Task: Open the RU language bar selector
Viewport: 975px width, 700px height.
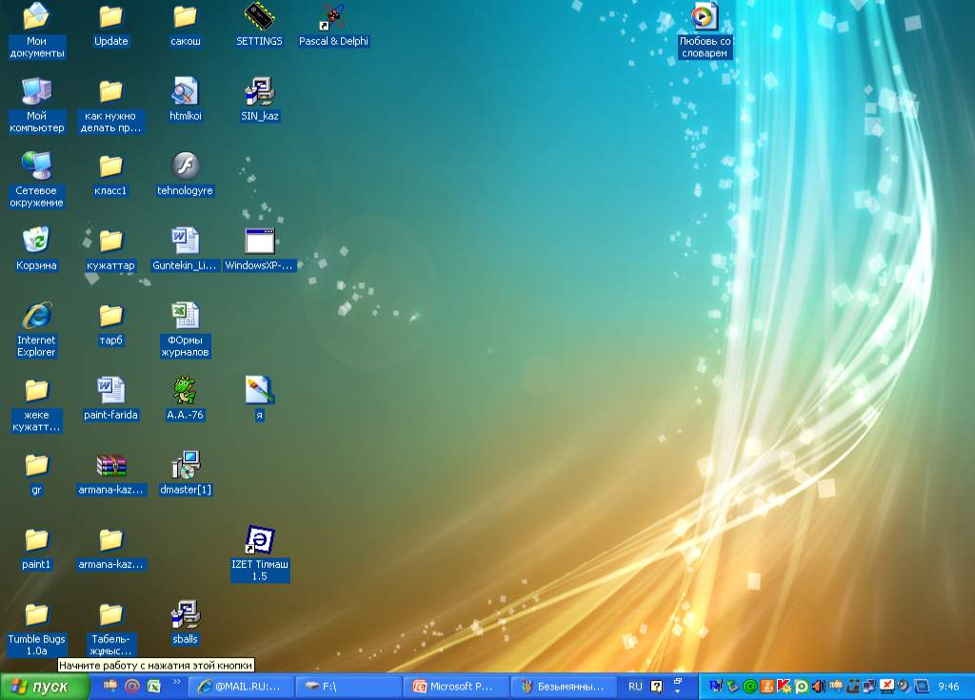Action: (x=635, y=686)
